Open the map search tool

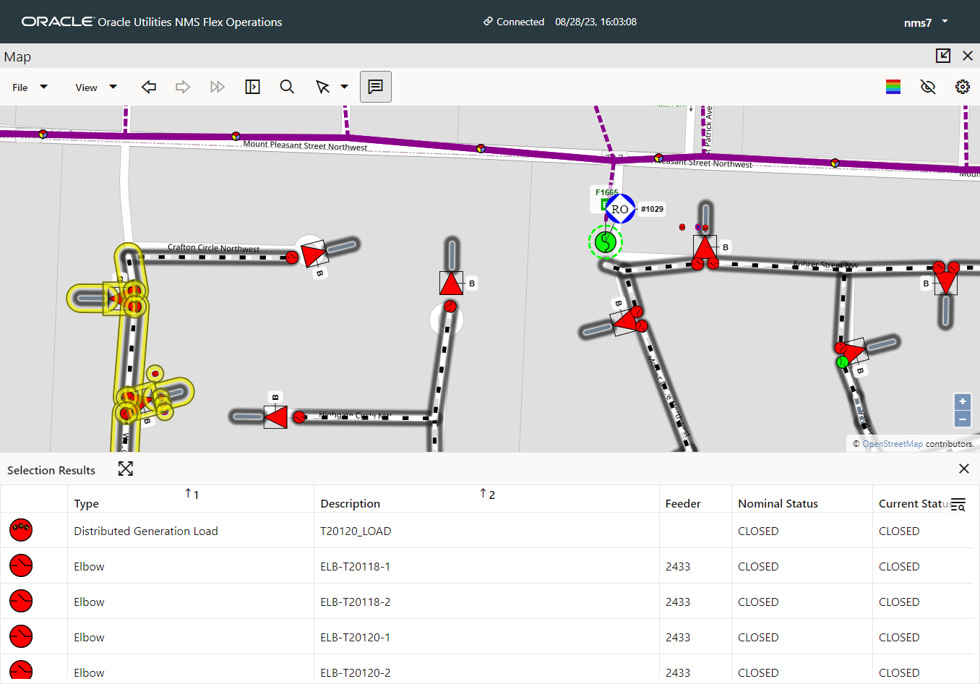coord(287,87)
